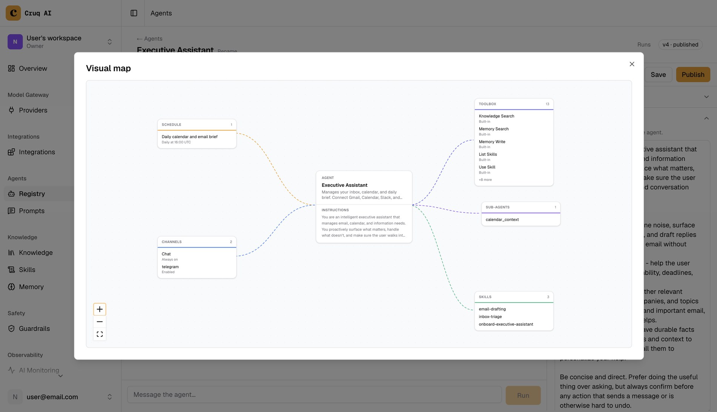Click the Guardrails shield icon
The height and width of the screenshot is (412, 717).
11,329
